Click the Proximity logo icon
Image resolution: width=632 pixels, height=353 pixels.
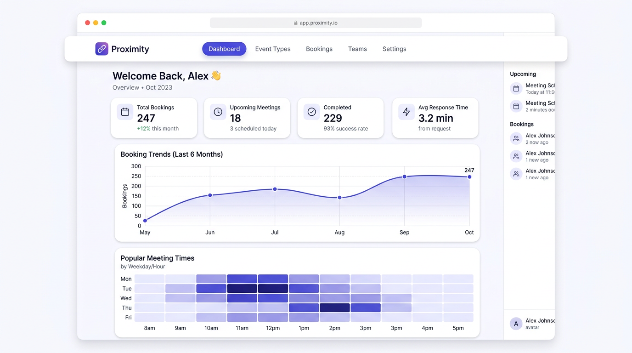(x=102, y=48)
